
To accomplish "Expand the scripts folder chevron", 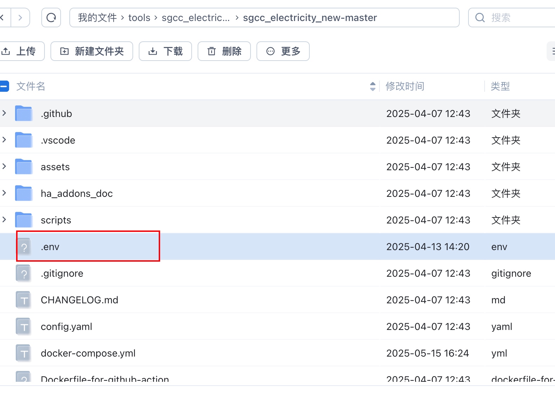I will (4, 220).
